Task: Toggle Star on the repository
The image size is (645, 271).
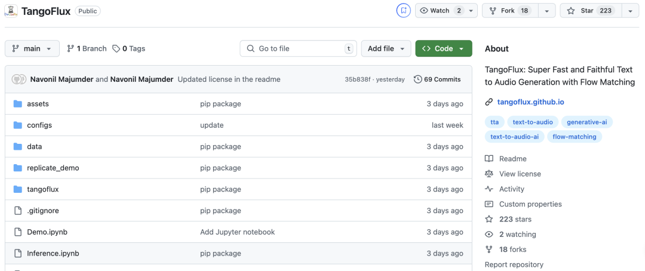Action: [x=590, y=11]
